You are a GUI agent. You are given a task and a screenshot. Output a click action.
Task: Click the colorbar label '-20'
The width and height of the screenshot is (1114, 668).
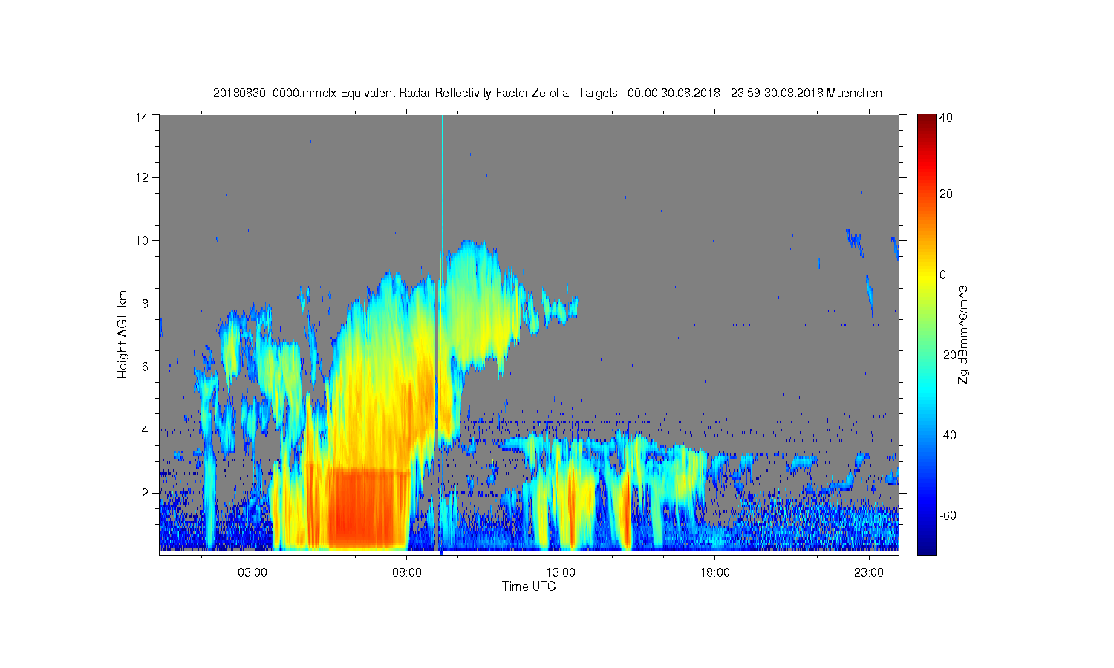coord(948,355)
